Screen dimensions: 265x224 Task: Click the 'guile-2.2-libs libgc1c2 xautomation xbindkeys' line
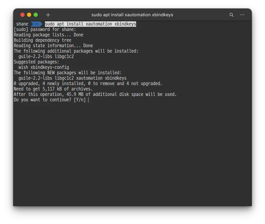(x=73, y=78)
